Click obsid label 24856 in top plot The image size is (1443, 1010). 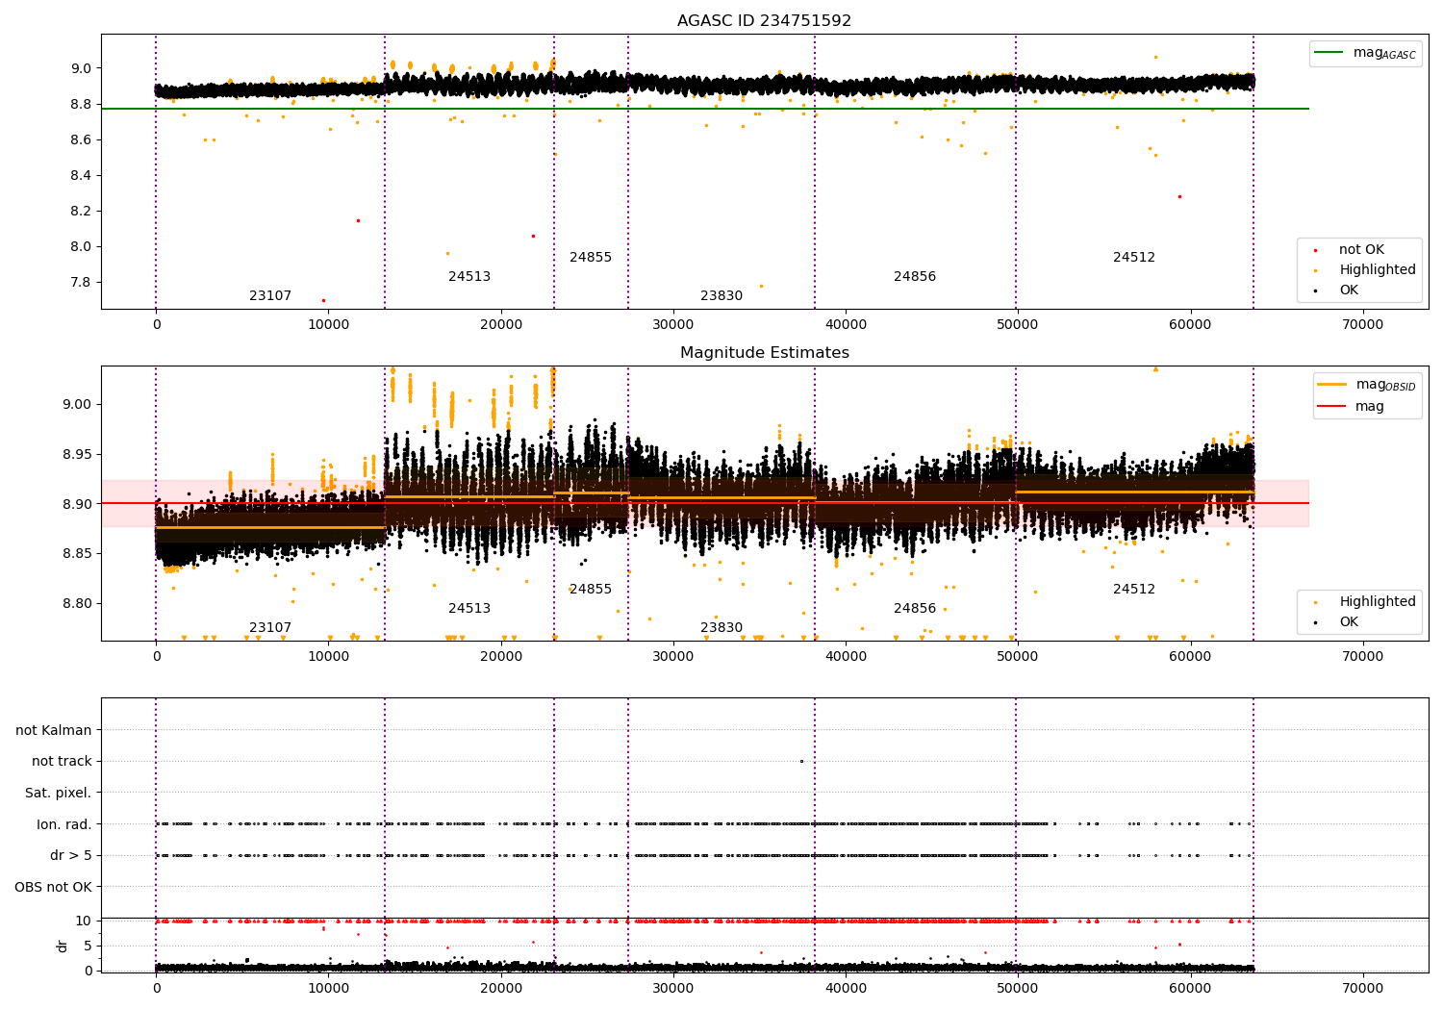coord(915,277)
